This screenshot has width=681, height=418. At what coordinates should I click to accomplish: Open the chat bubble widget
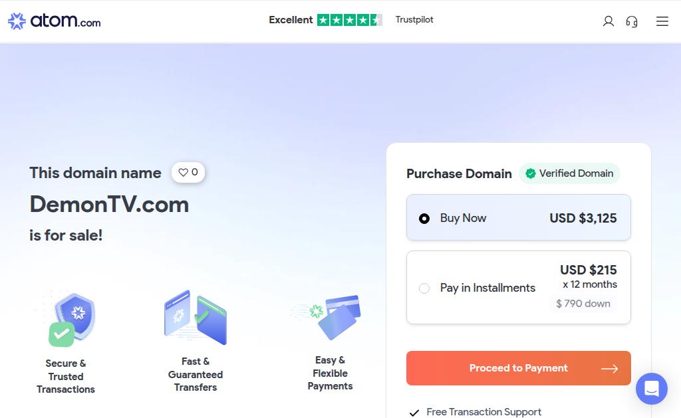652,389
